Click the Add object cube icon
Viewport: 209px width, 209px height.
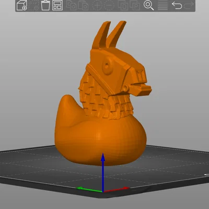pos(22,5)
